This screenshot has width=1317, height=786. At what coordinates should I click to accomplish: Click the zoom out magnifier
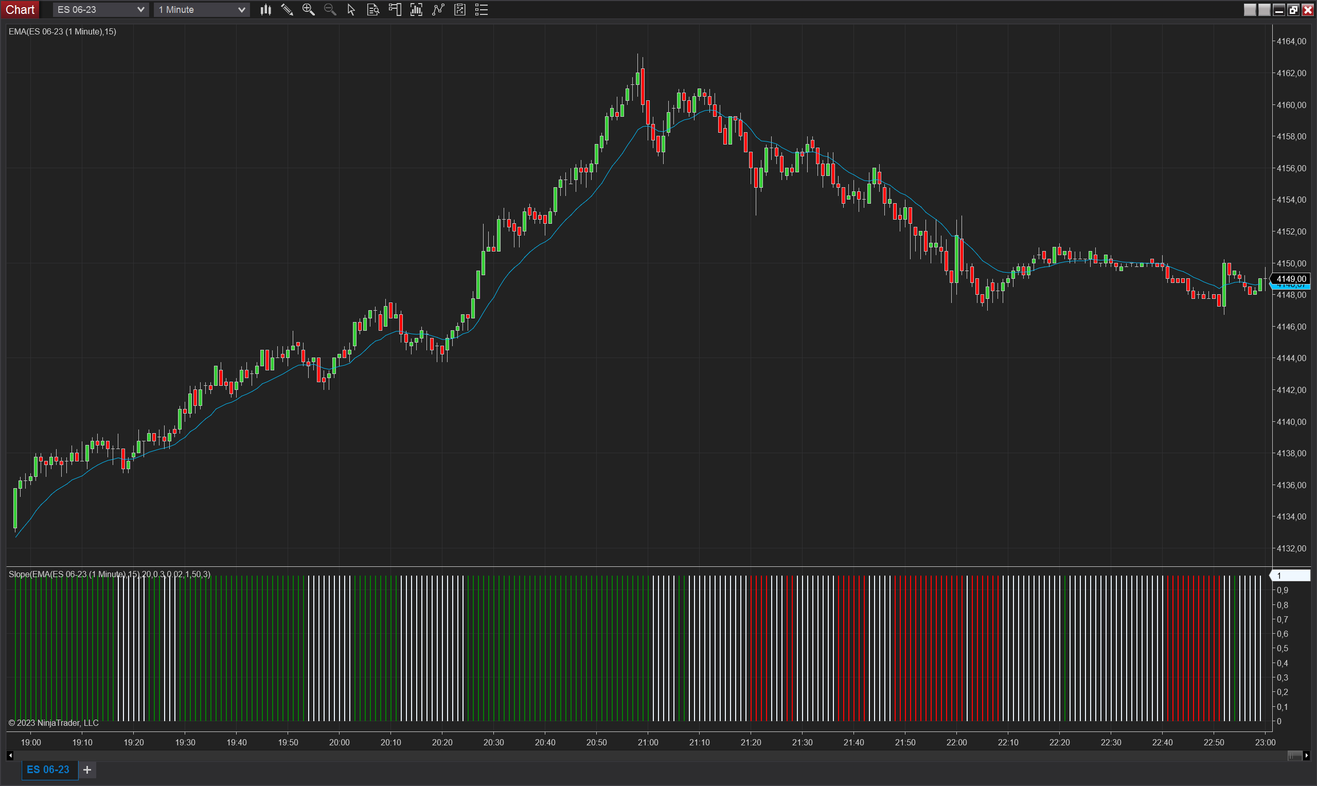tap(330, 10)
